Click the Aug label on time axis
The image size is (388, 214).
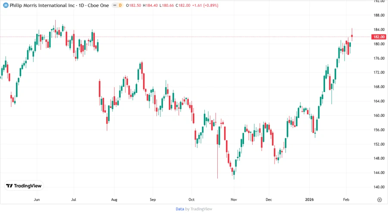point(114,199)
